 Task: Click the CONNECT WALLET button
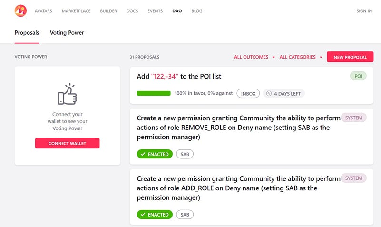click(x=68, y=143)
